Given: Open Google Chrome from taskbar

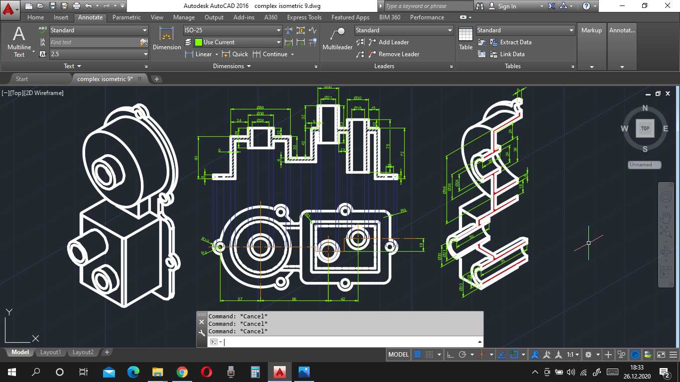Looking at the screenshot, I should point(182,372).
